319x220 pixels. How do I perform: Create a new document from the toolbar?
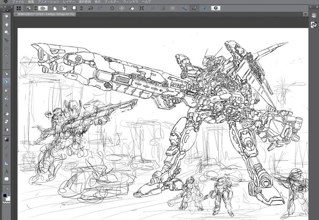pyautogui.click(x=55, y=8)
